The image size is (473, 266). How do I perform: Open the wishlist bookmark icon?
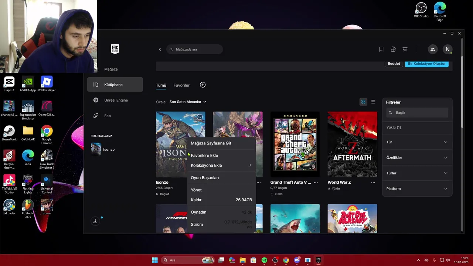(381, 49)
